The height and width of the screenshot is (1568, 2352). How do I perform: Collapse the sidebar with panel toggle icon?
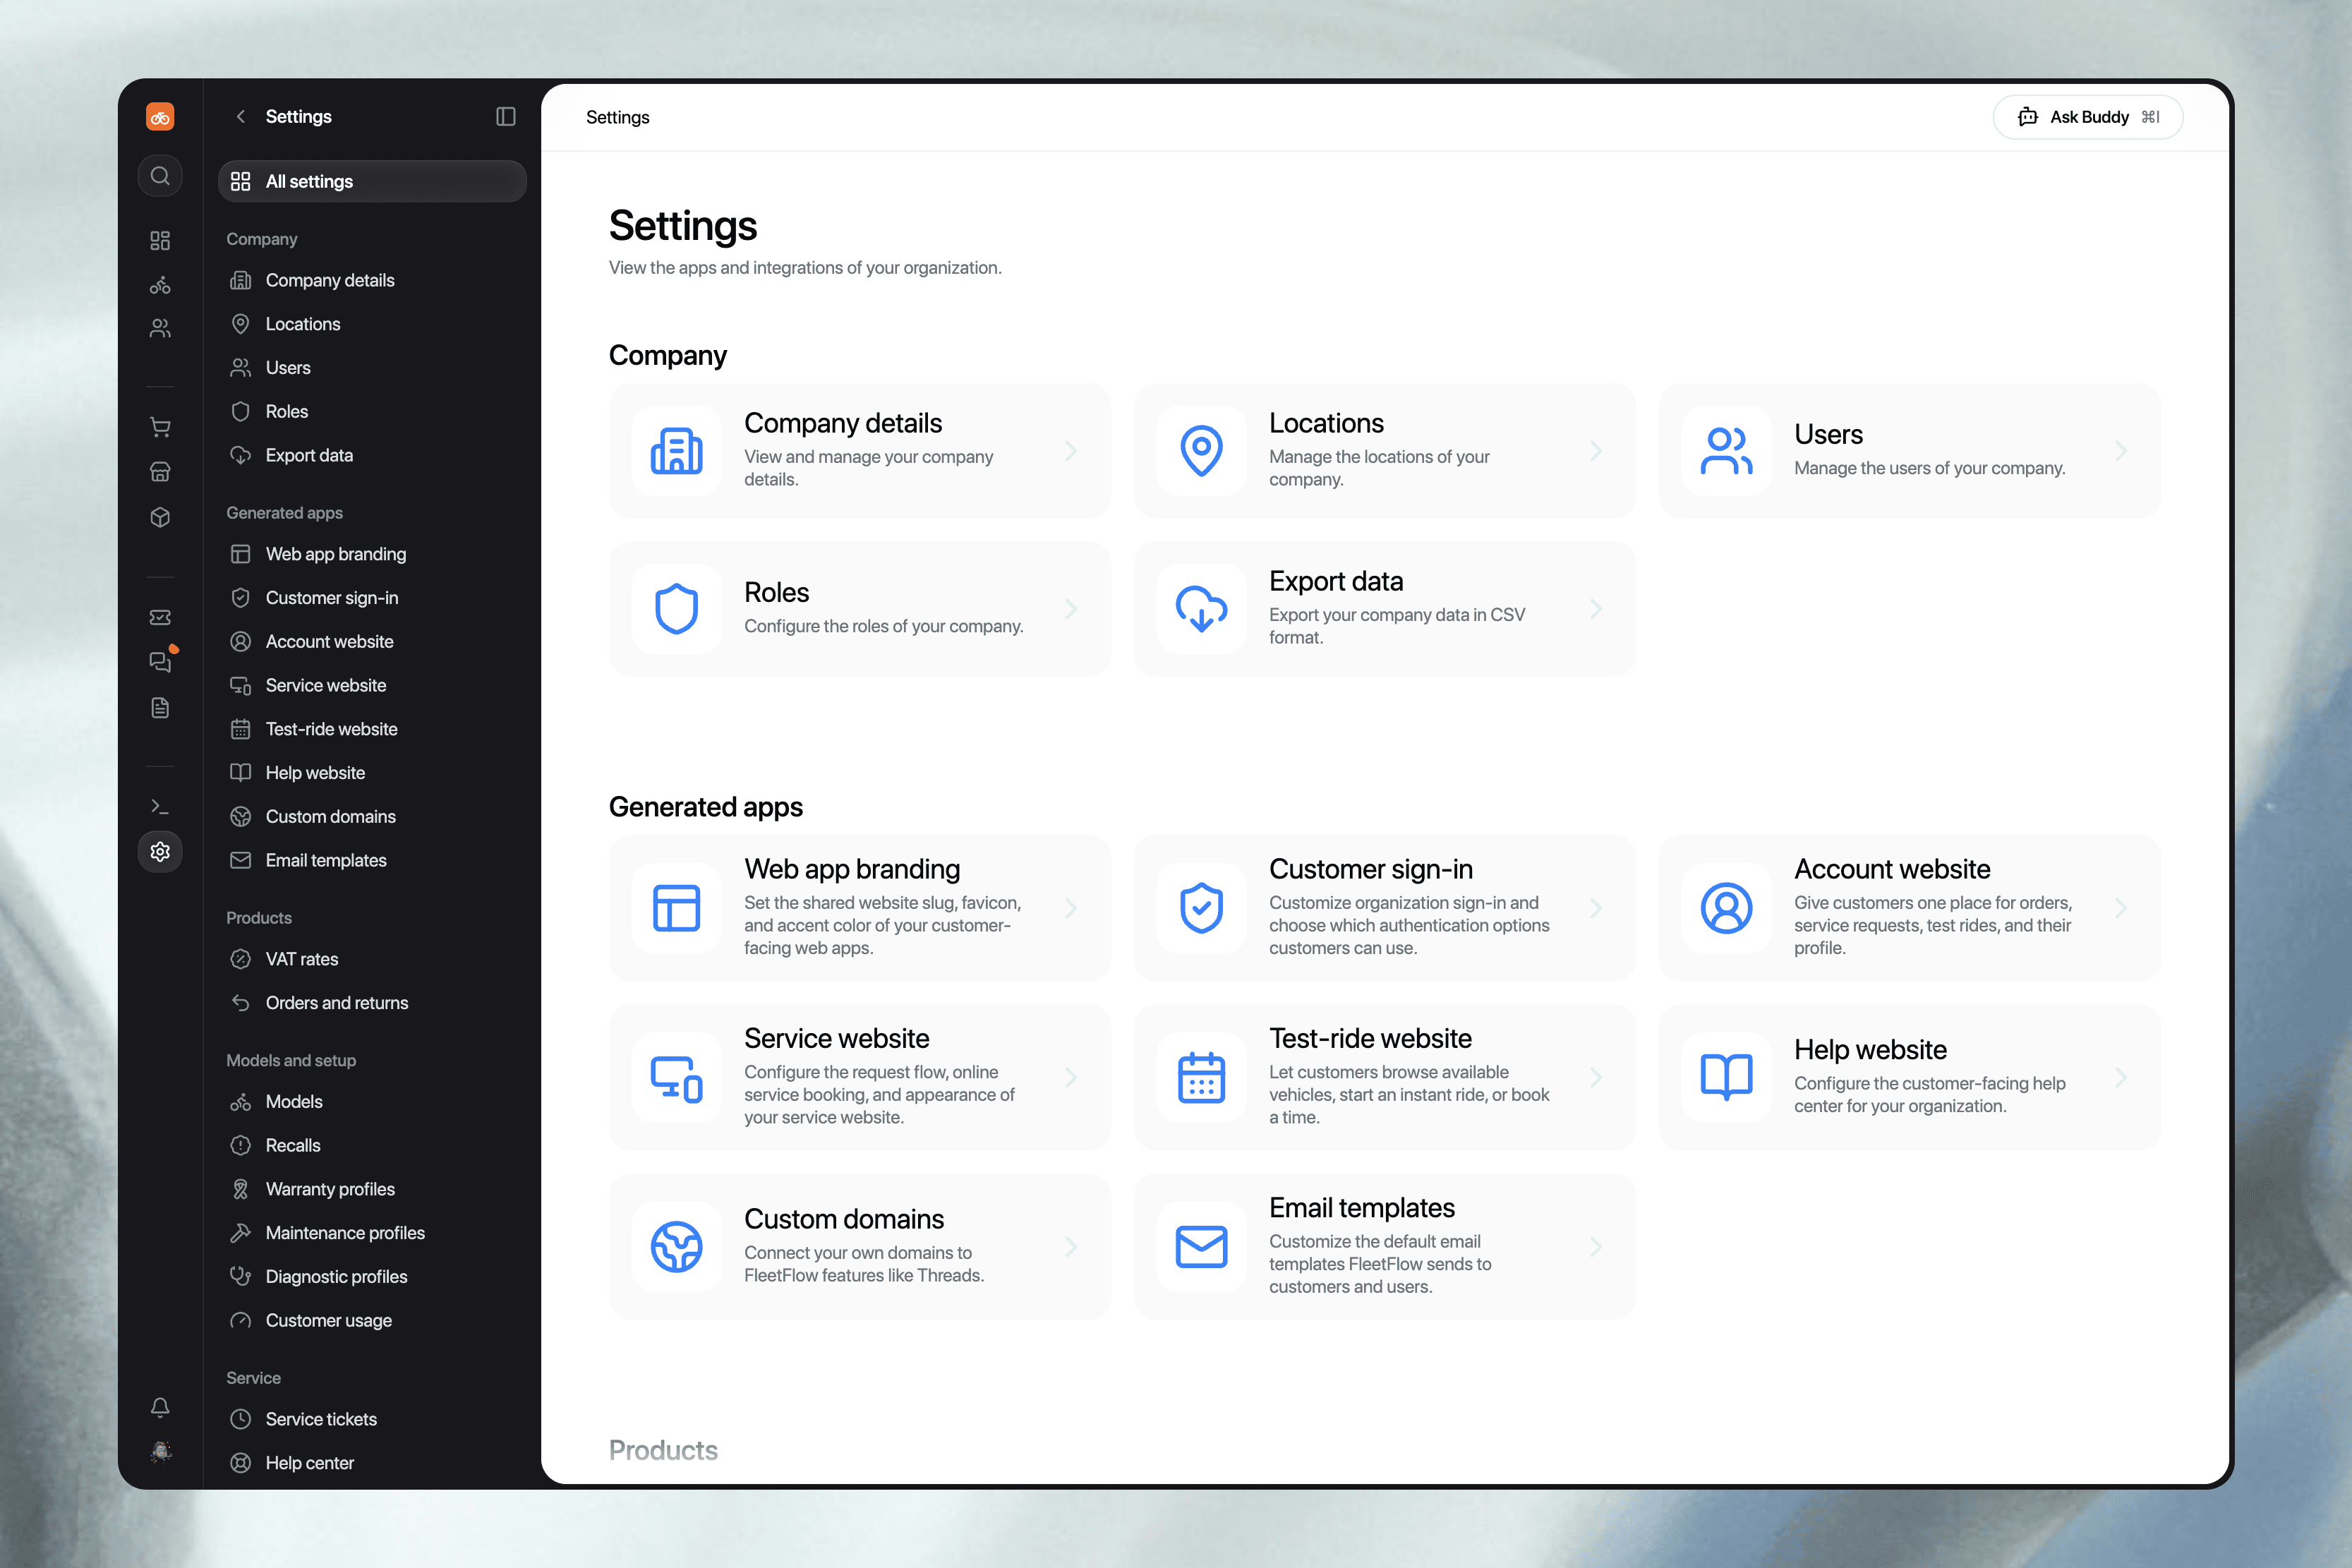(x=506, y=117)
